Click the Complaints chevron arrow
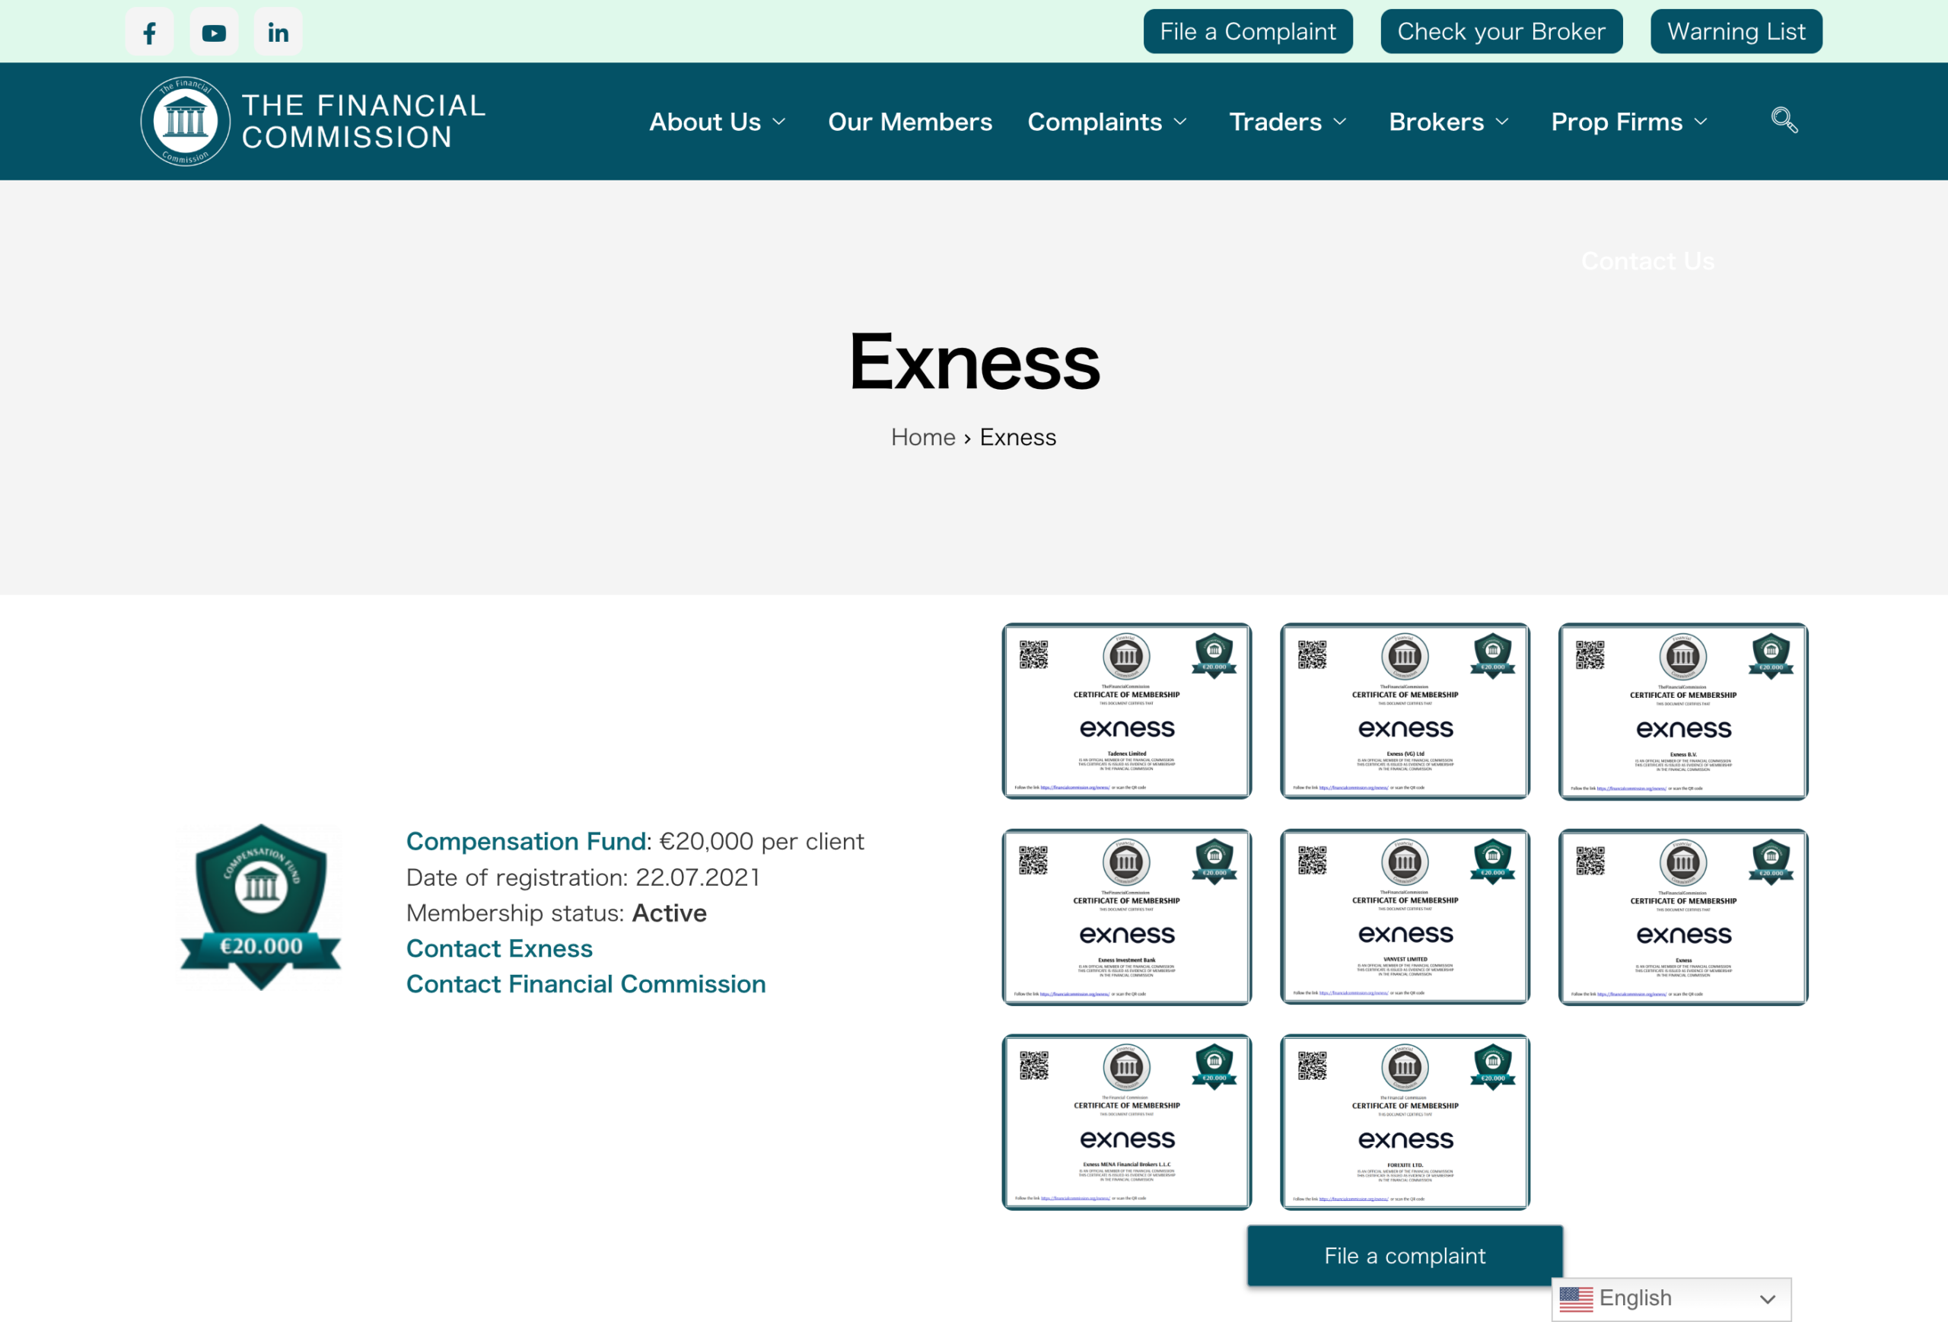Image resolution: width=1948 pixels, height=1322 pixels. [1180, 123]
